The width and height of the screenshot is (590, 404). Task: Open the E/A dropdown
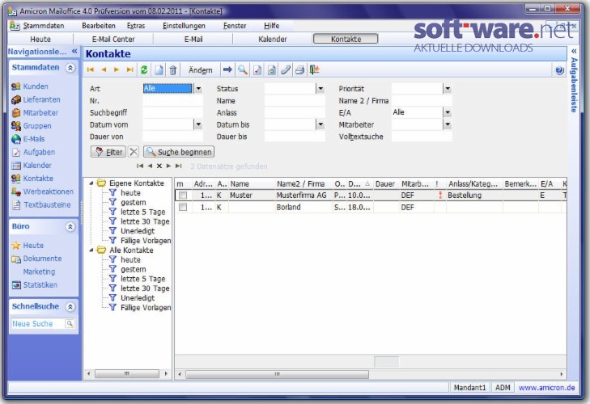click(x=448, y=112)
